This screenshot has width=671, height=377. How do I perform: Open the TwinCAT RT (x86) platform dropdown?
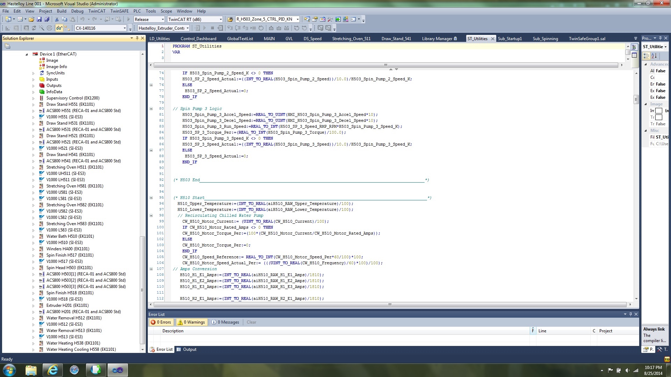point(221,20)
